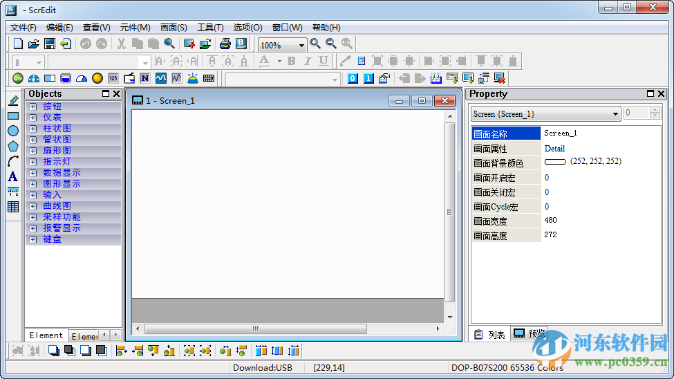Open the 编辑(E) menu
Image resolution: width=674 pixels, height=379 pixels.
pos(59,28)
